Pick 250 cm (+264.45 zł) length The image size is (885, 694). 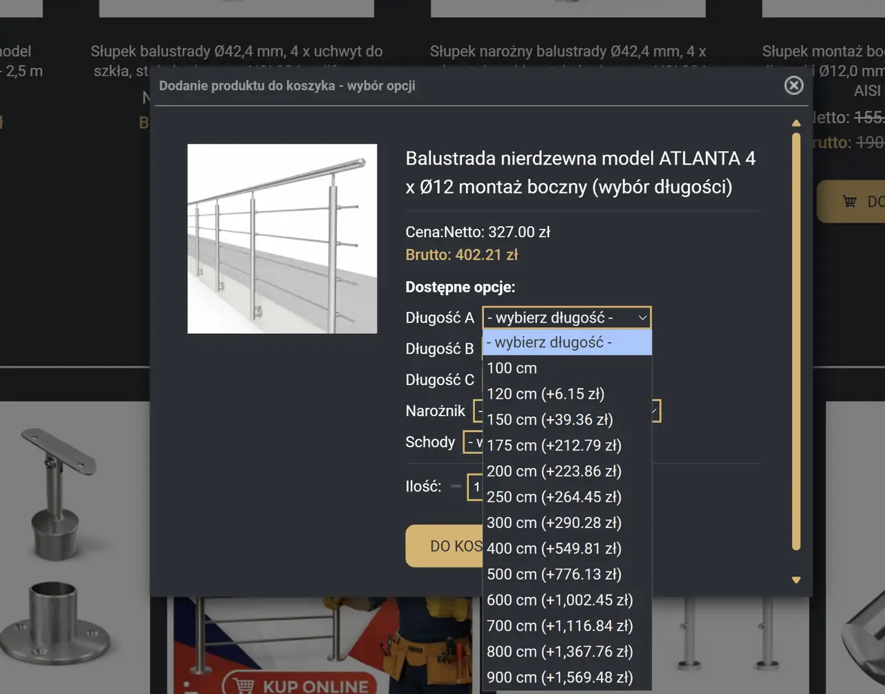[x=567, y=497]
